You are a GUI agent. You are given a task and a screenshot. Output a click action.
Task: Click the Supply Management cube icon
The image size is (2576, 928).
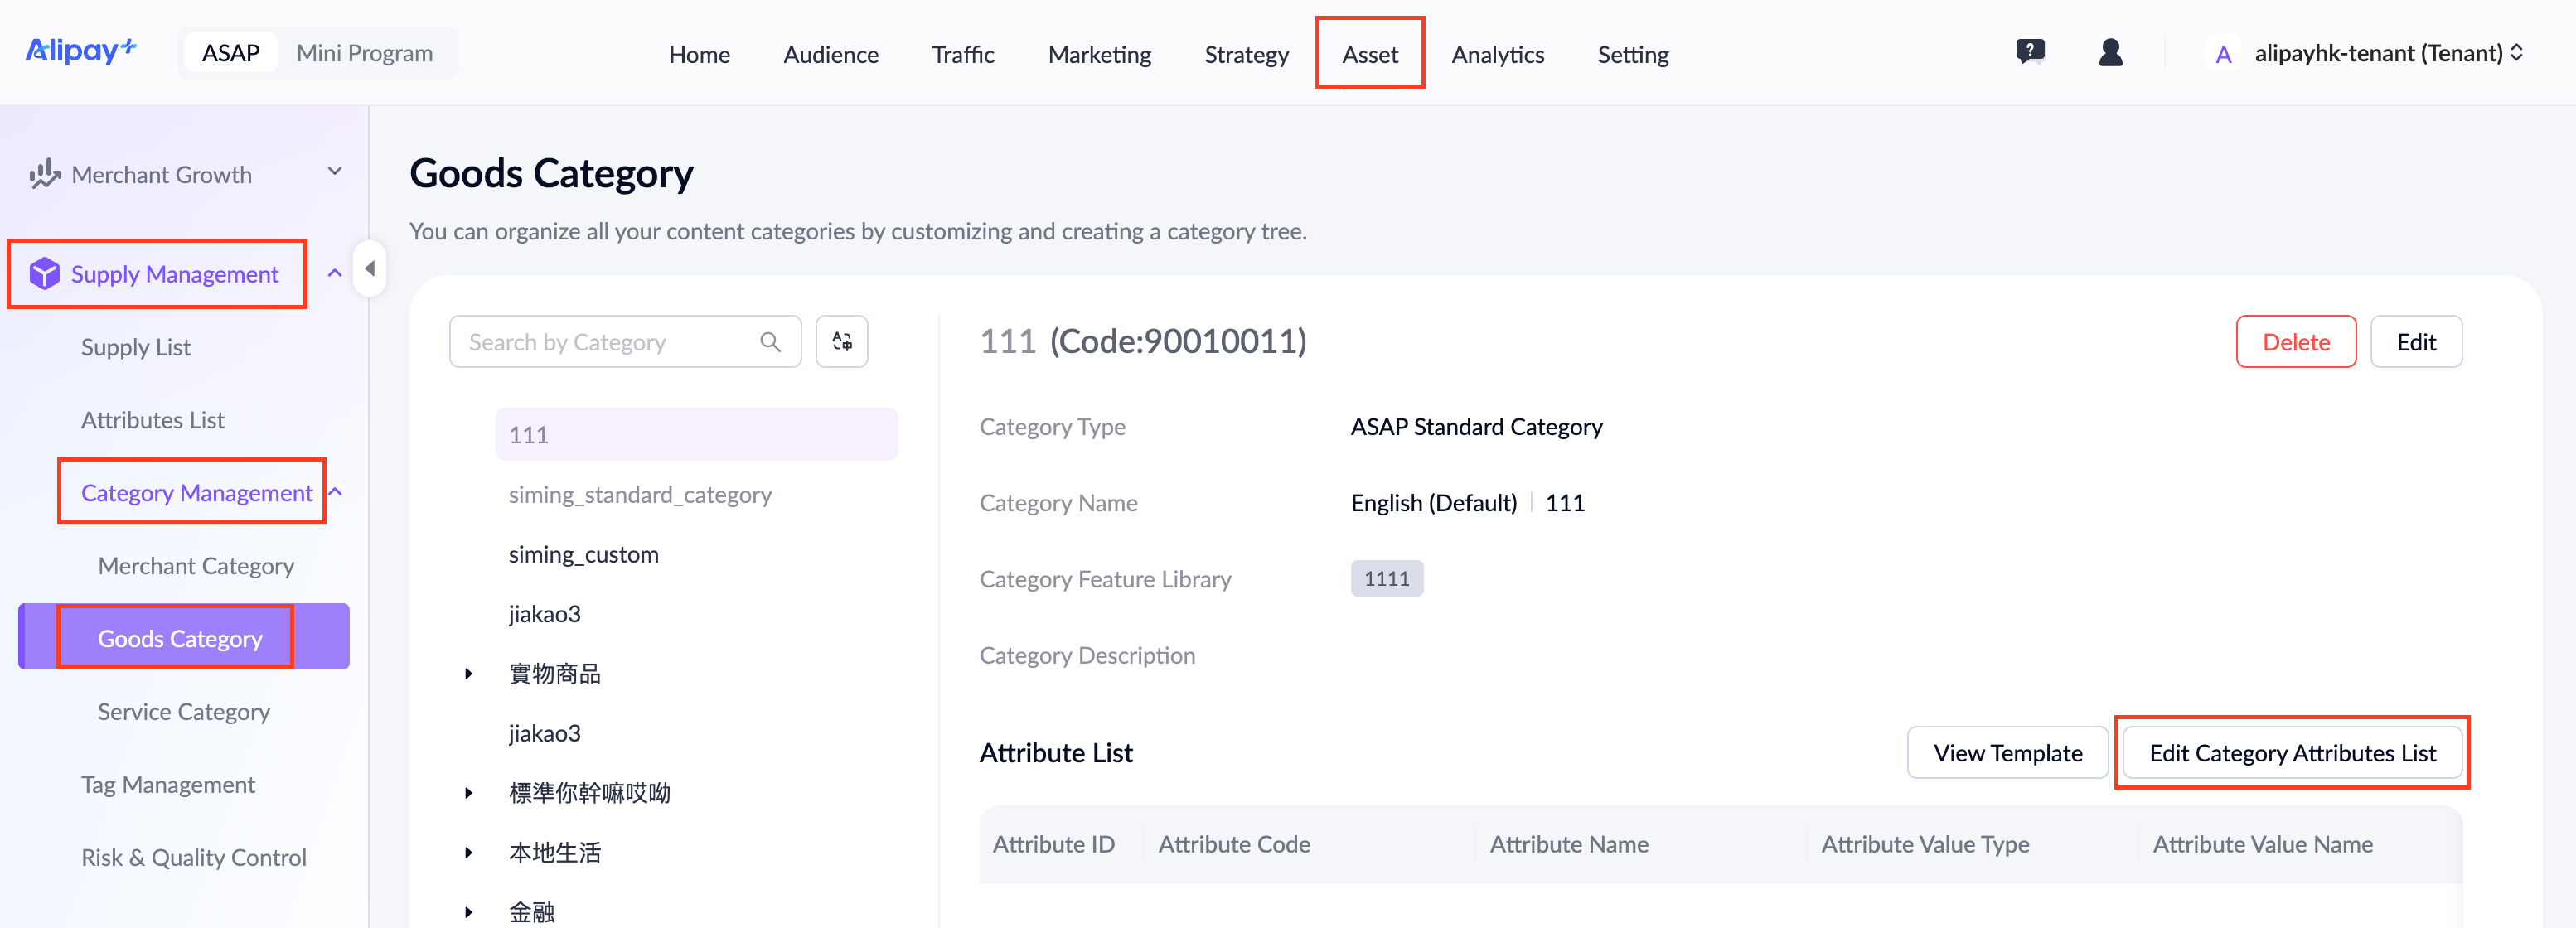point(44,274)
